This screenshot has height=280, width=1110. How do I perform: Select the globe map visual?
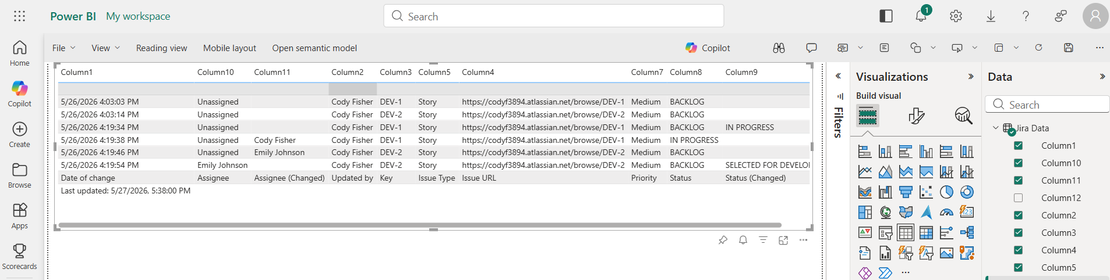[885, 212]
